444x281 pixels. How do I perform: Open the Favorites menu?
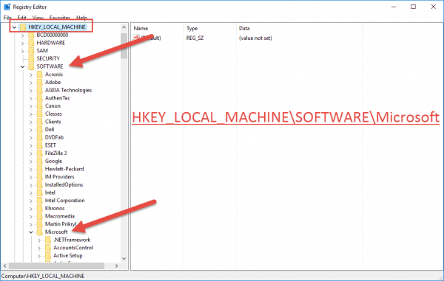[60, 18]
